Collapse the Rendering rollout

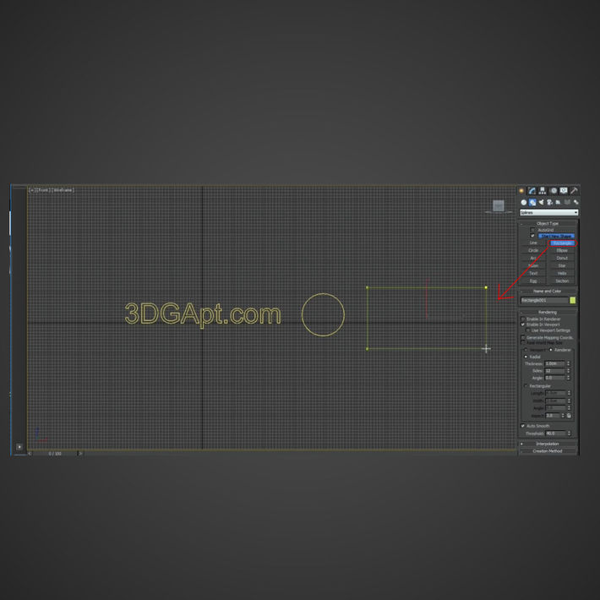(x=548, y=312)
